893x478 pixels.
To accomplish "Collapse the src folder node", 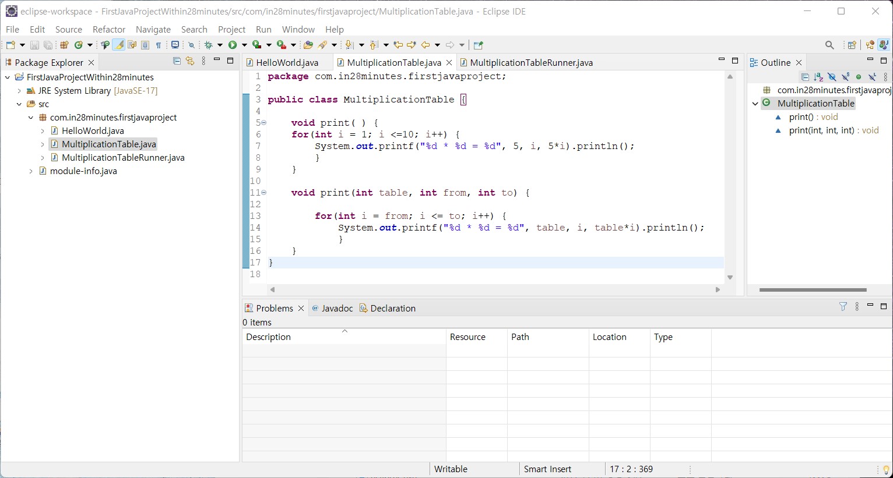I will pyautogui.click(x=19, y=104).
